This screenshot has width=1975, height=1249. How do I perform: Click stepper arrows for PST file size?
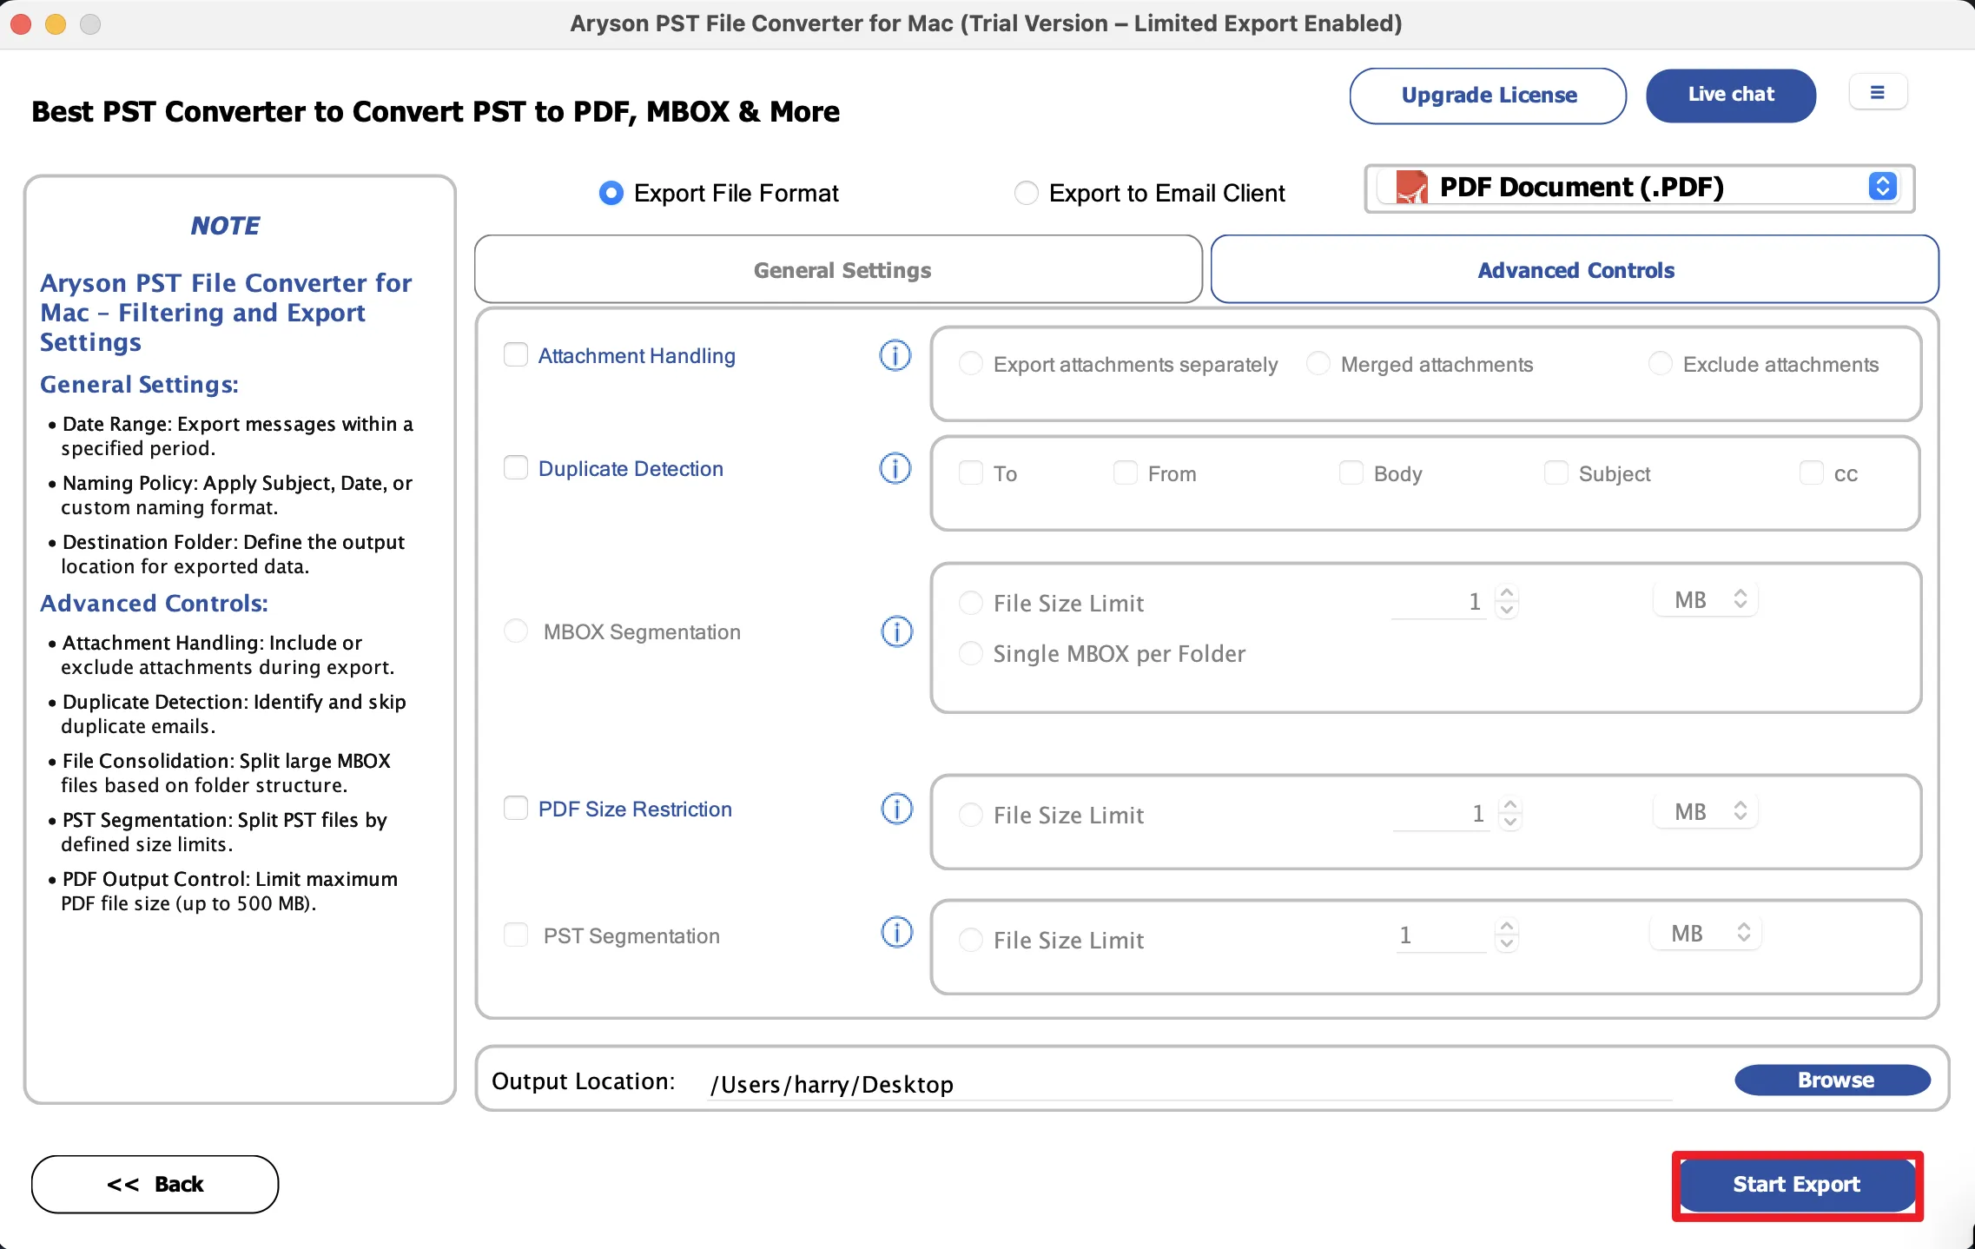pos(1508,935)
